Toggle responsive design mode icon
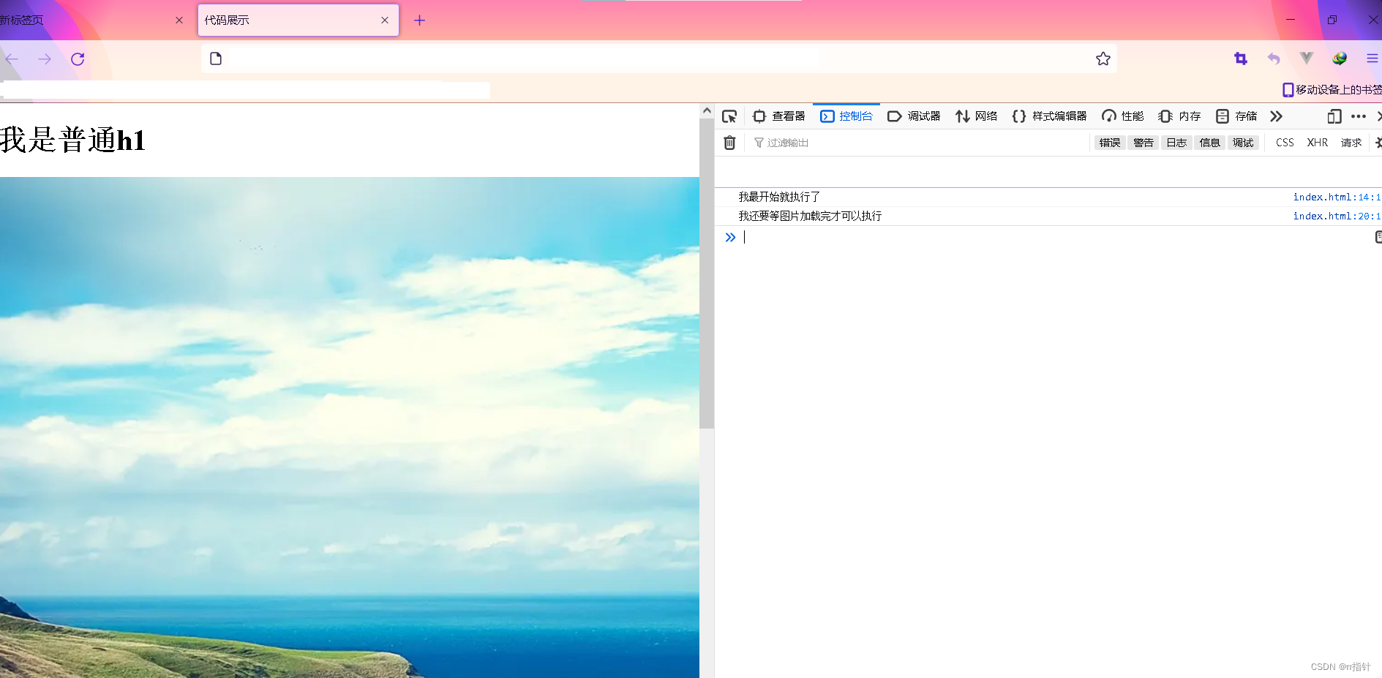1382x678 pixels. click(1334, 116)
